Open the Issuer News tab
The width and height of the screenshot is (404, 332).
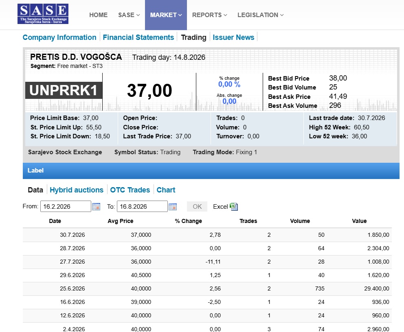(x=233, y=37)
